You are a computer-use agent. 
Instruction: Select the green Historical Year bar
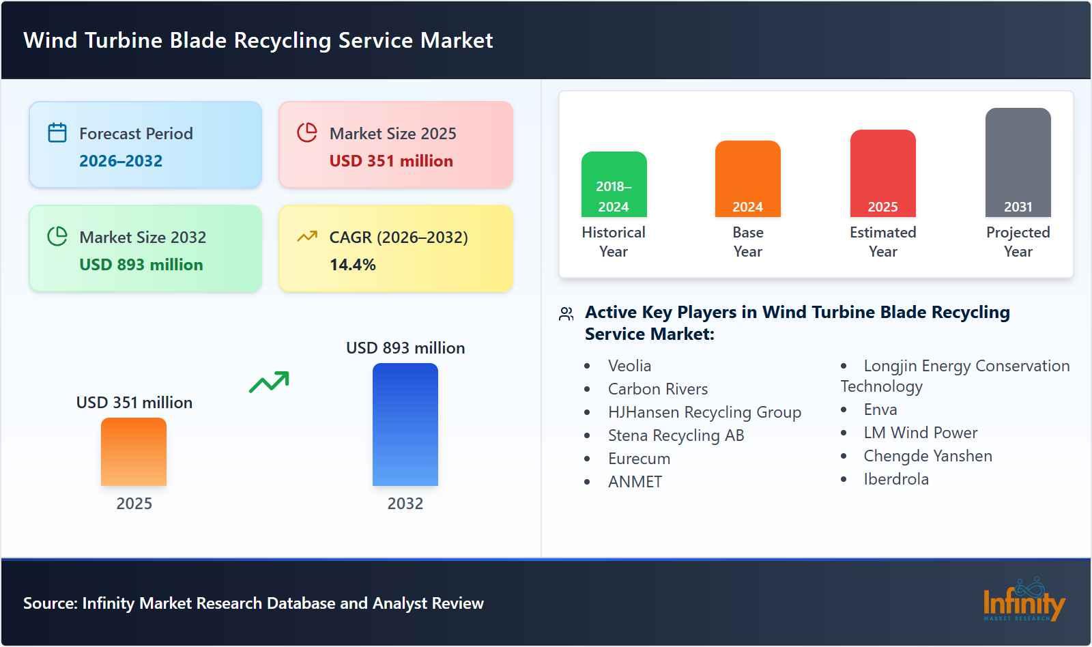pyautogui.click(x=613, y=184)
